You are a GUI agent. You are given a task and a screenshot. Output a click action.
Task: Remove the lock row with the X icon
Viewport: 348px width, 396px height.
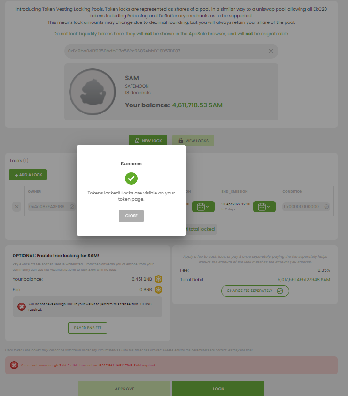click(x=17, y=207)
